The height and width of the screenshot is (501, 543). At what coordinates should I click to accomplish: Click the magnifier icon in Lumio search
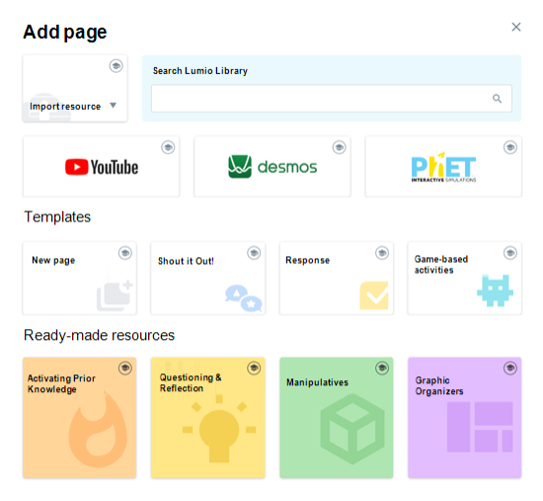click(497, 99)
